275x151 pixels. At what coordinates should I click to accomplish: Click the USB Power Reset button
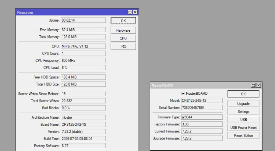(243, 127)
